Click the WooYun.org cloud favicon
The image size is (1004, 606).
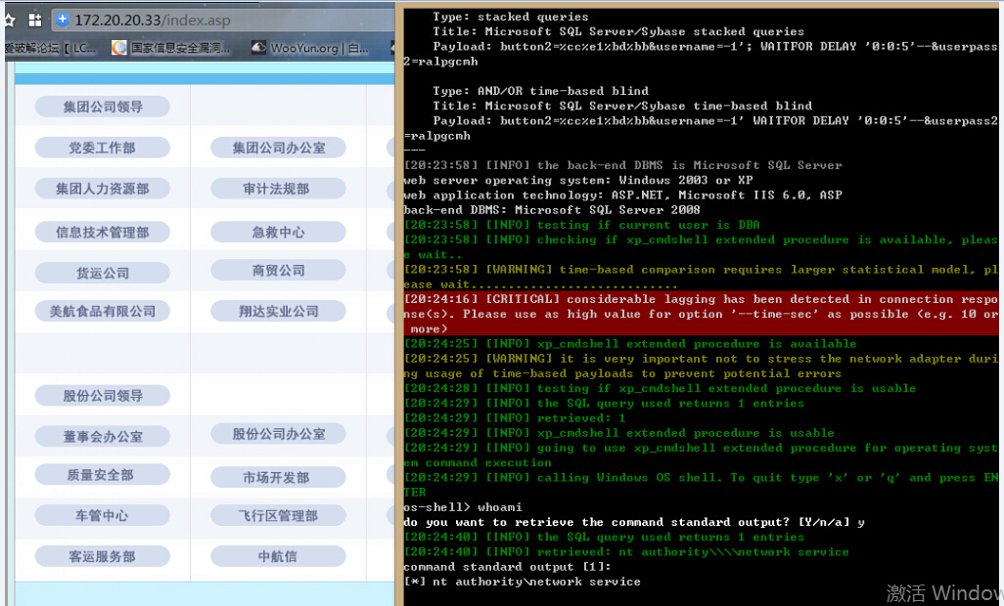(258, 48)
